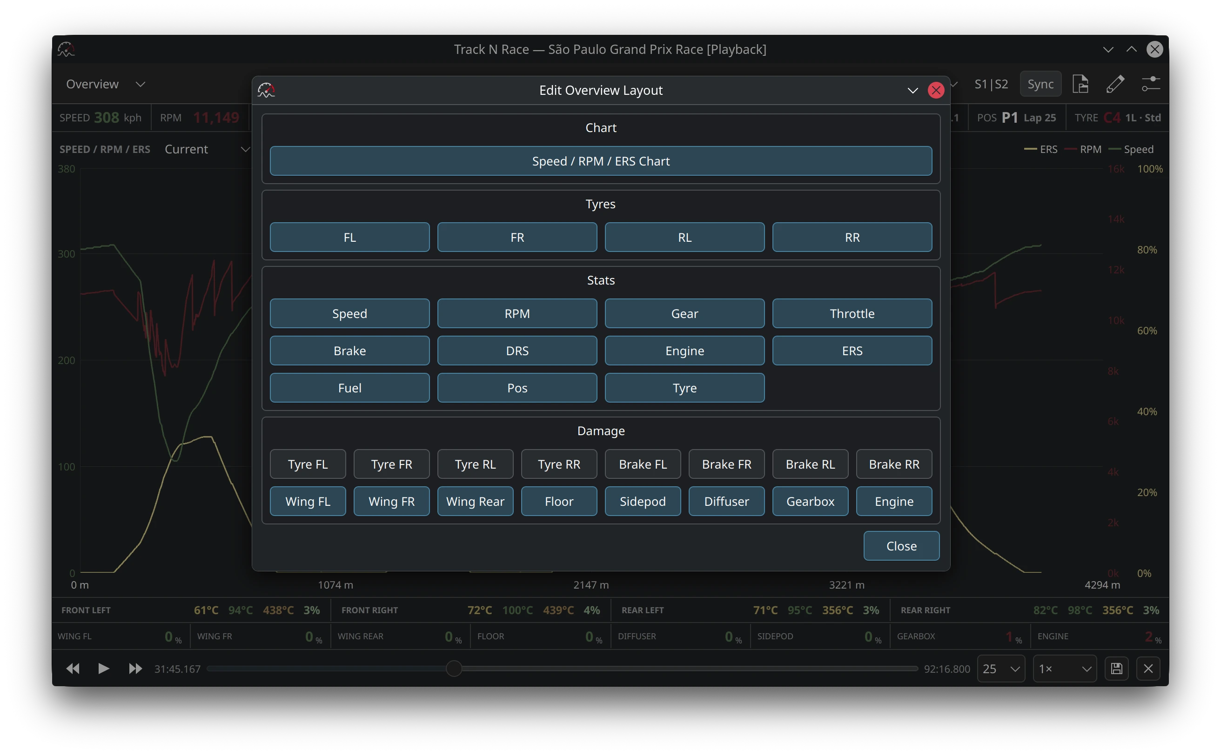Toggle the Engine stat button in Stats
This screenshot has height=755, width=1221.
(684, 351)
